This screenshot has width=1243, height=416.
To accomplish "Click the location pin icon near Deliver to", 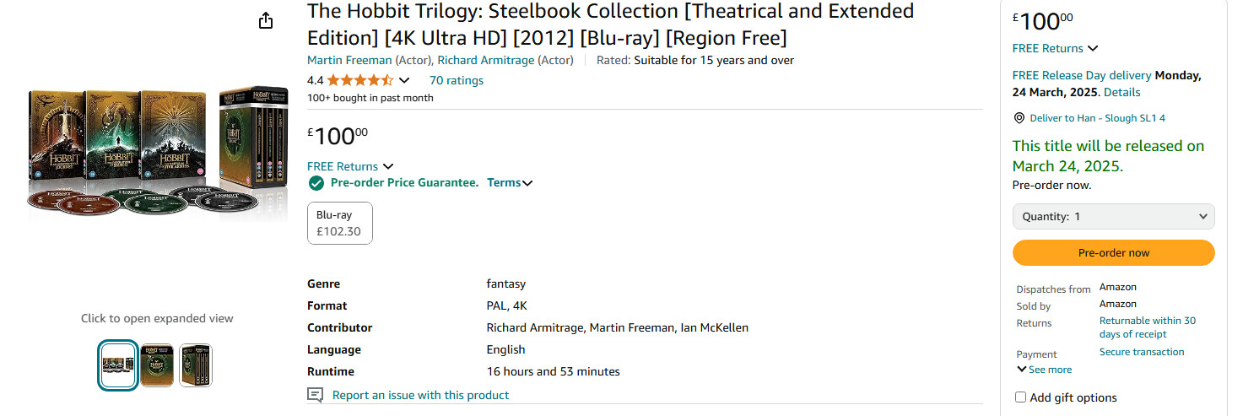I will (x=1019, y=118).
